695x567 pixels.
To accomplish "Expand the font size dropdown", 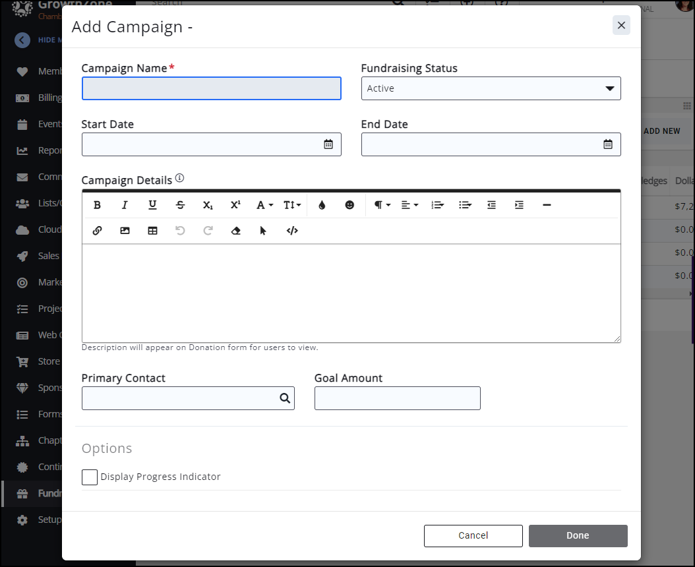I will (x=292, y=205).
